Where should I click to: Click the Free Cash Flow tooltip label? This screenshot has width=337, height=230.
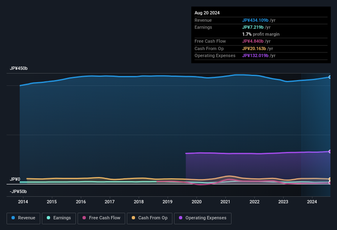[x=210, y=41]
